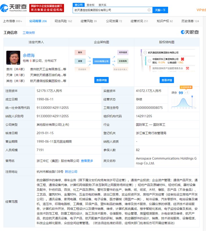Select the 对外投资 box in the structure diagram

click(x=123, y=52)
